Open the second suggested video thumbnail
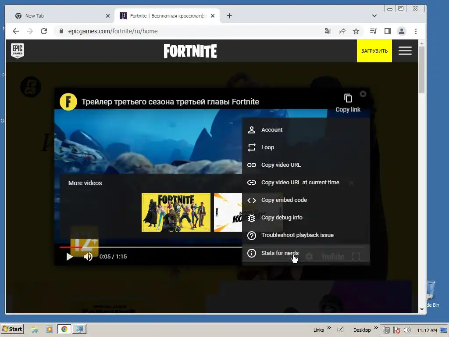 tap(228, 212)
